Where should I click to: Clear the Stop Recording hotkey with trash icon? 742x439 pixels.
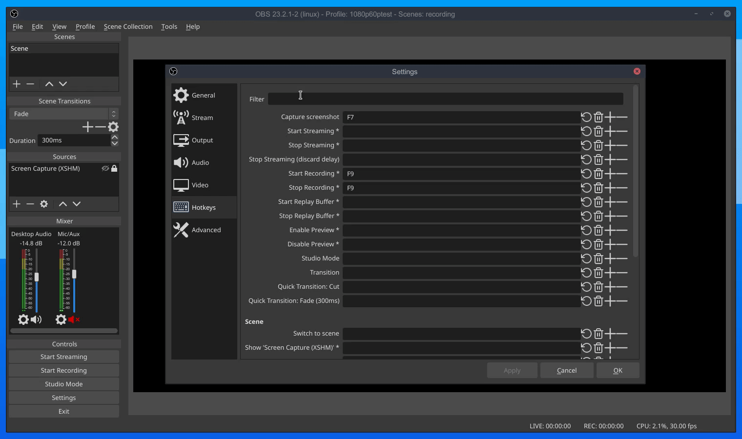(x=598, y=188)
